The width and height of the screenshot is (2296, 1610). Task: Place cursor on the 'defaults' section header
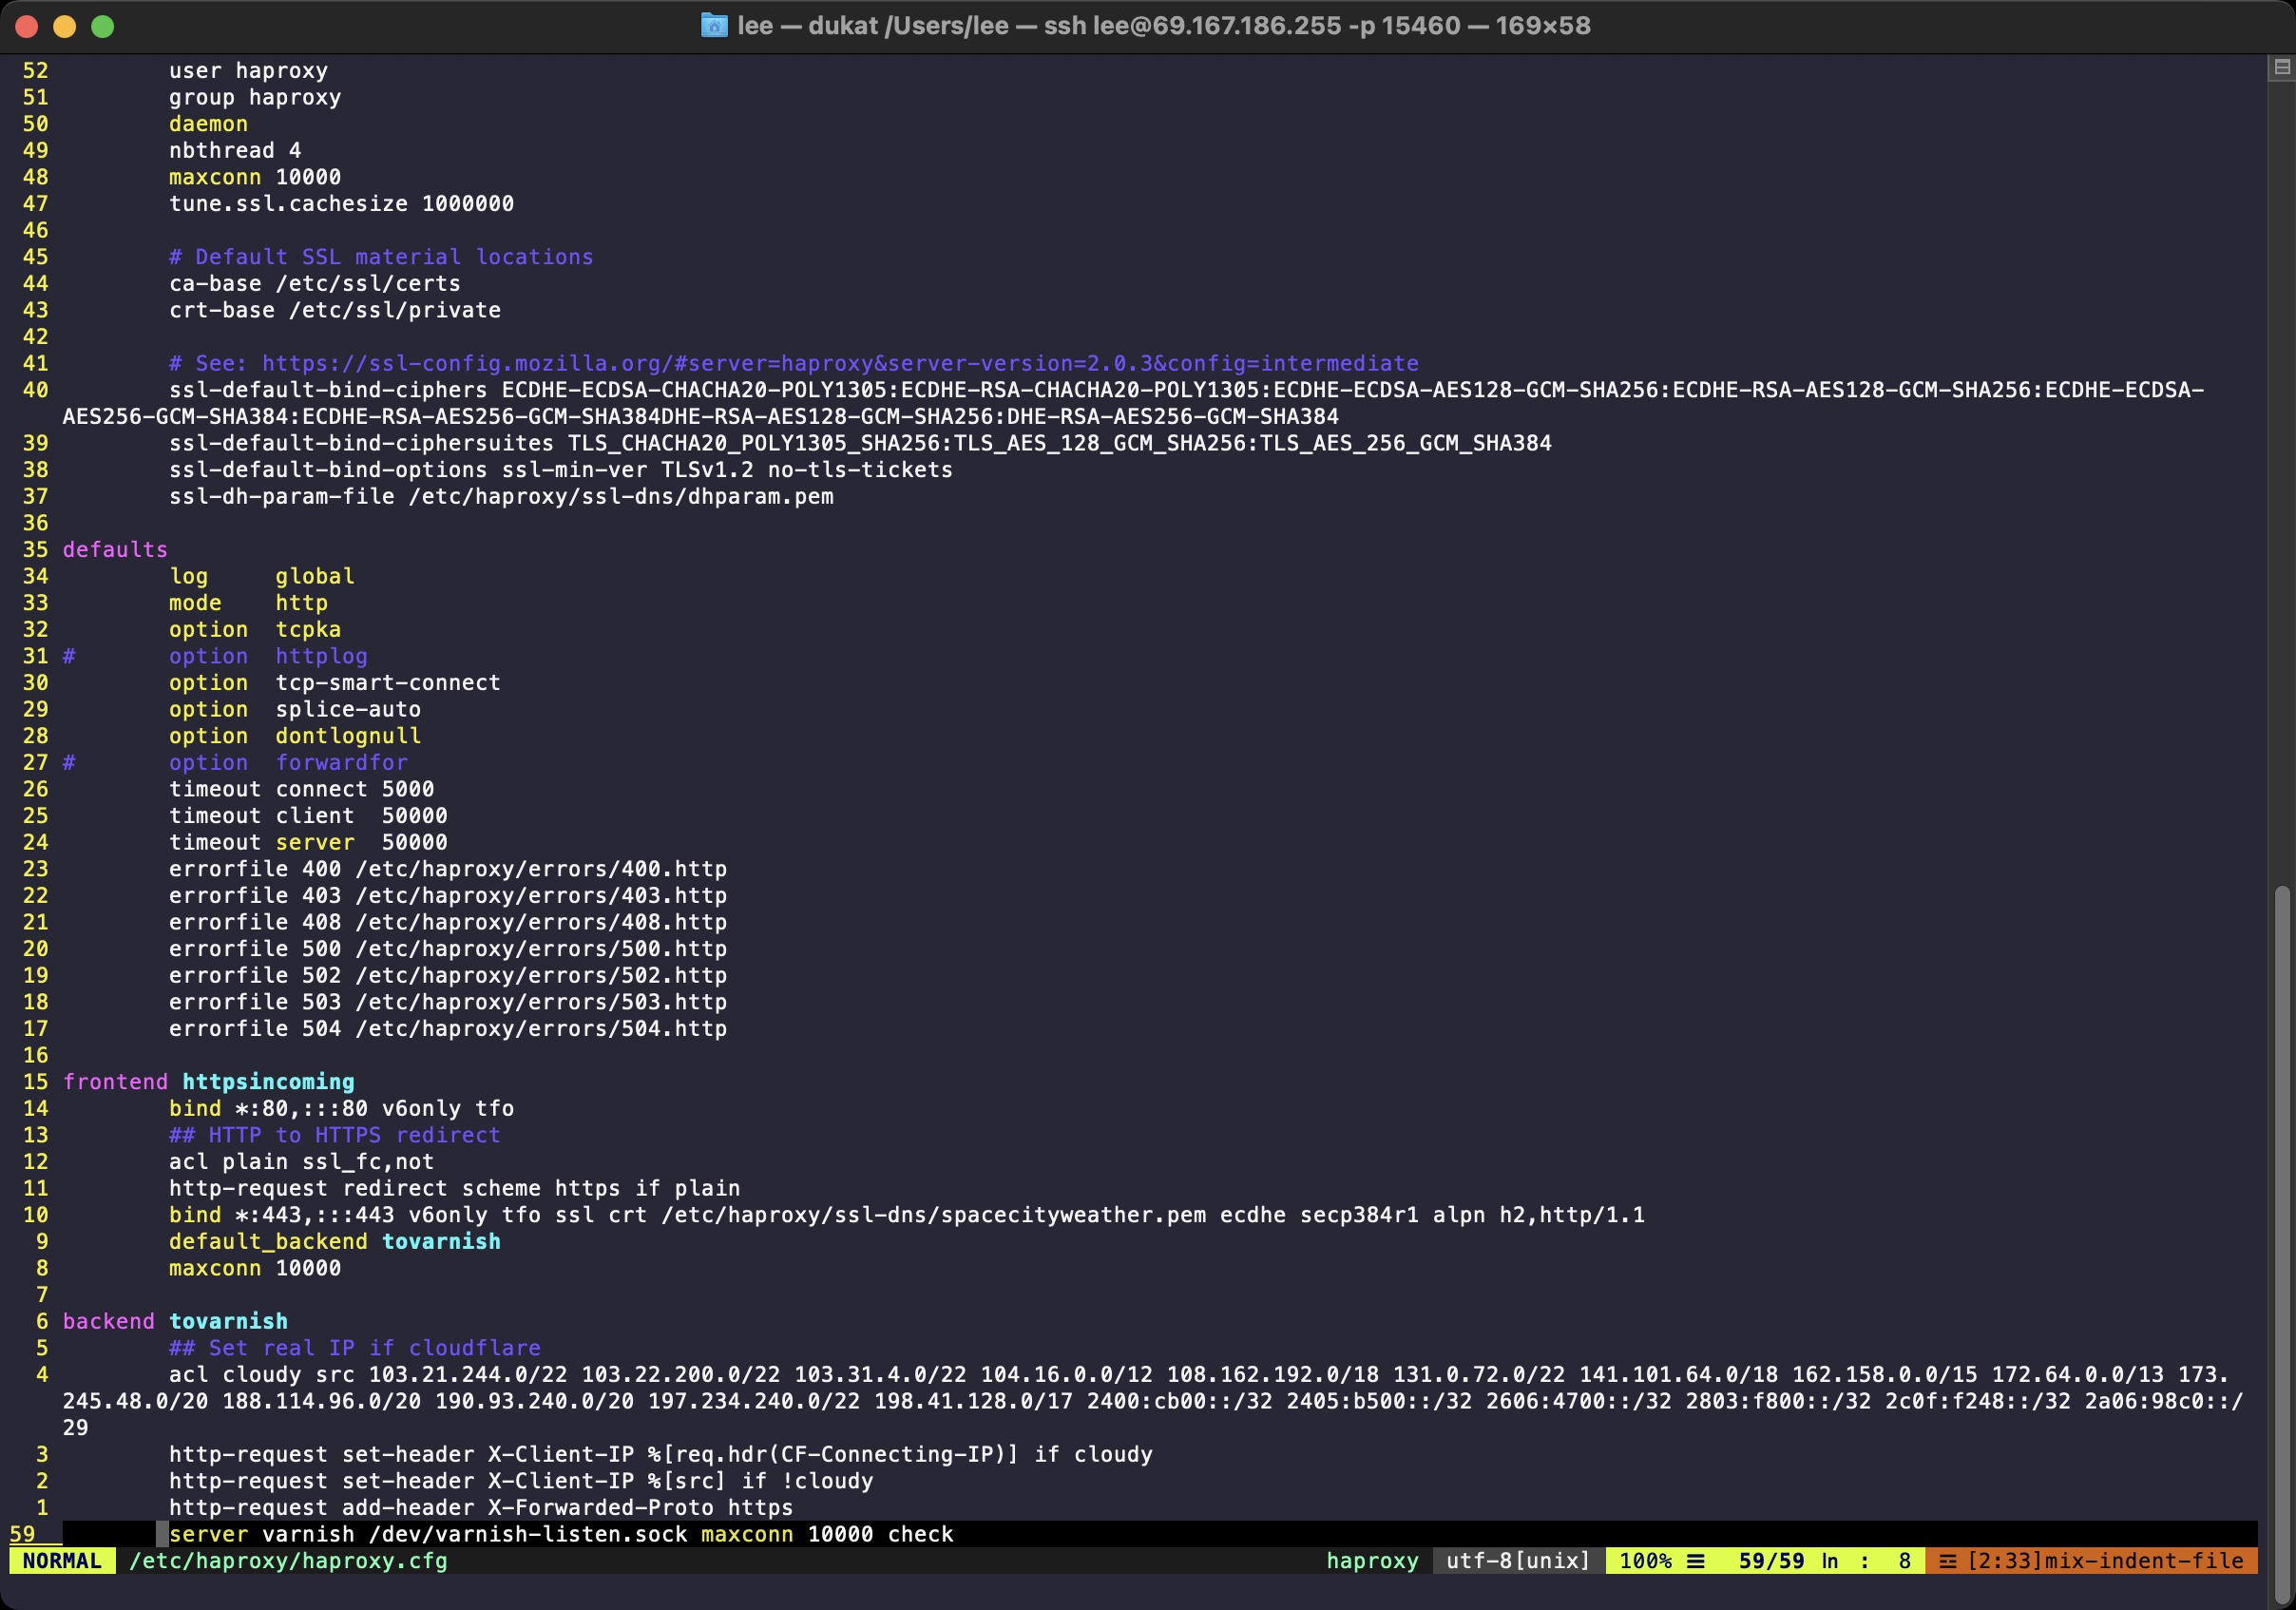pyautogui.click(x=115, y=549)
